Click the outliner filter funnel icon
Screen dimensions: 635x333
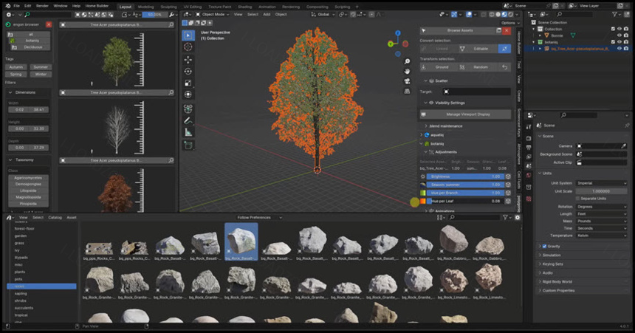click(x=615, y=15)
